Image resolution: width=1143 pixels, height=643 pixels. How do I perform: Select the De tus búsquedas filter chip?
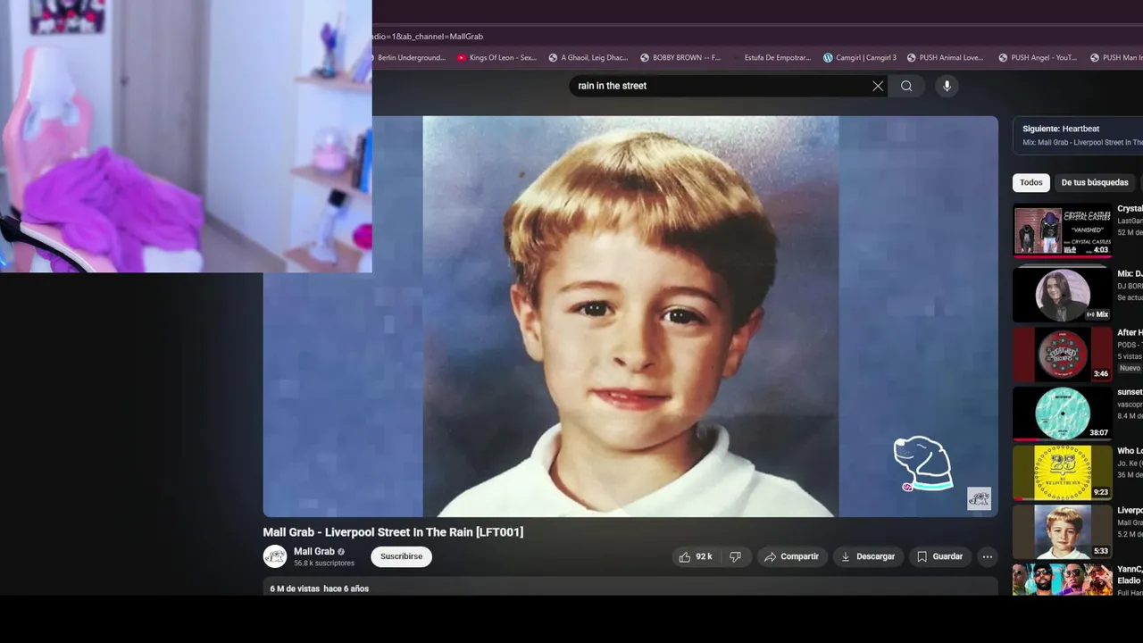pyautogui.click(x=1095, y=182)
